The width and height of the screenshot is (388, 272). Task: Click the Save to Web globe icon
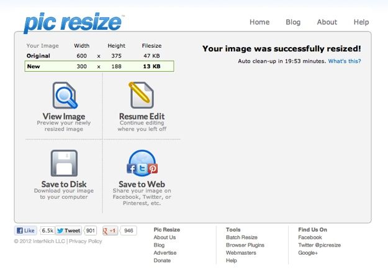[x=142, y=163]
